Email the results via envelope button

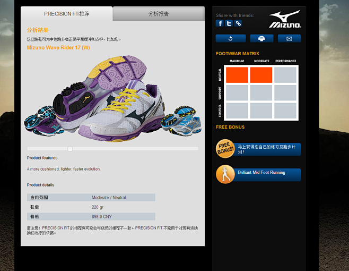(289, 38)
